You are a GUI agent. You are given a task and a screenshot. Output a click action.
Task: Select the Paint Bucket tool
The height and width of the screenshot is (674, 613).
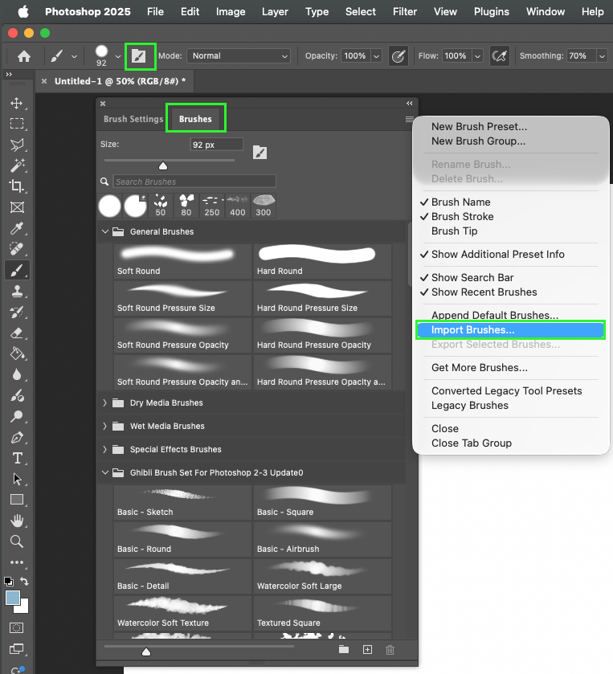tap(17, 353)
